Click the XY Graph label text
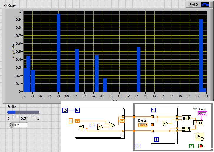 [x=10, y=6]
